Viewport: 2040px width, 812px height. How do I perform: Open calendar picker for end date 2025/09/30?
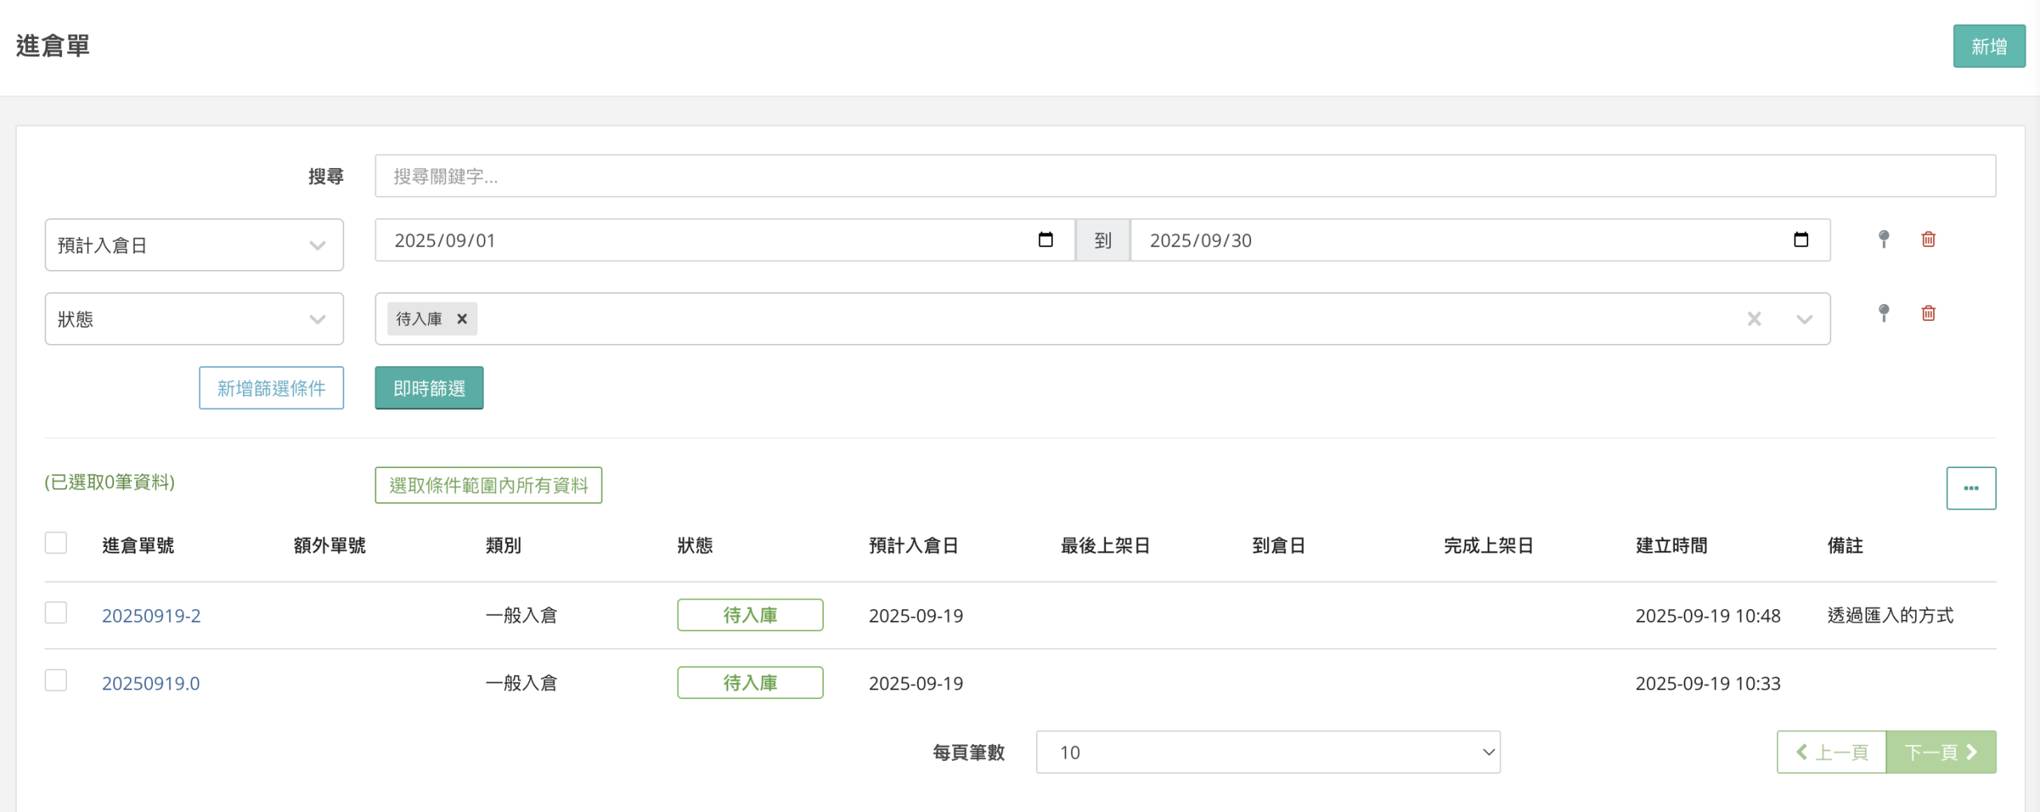tap(1801, 240)
